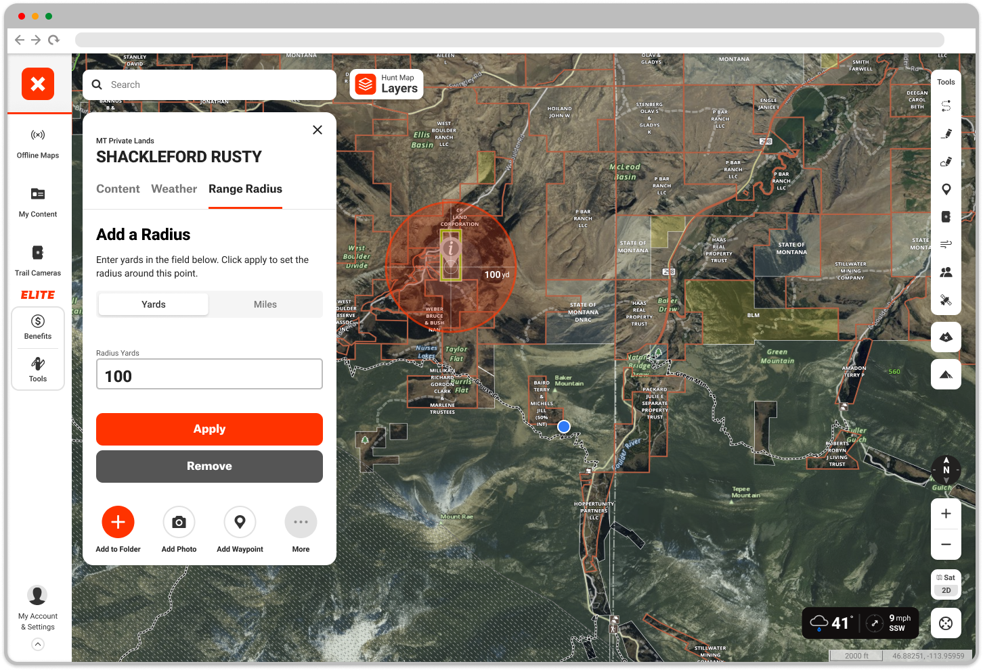Click the location tracking button

(946, 623)
